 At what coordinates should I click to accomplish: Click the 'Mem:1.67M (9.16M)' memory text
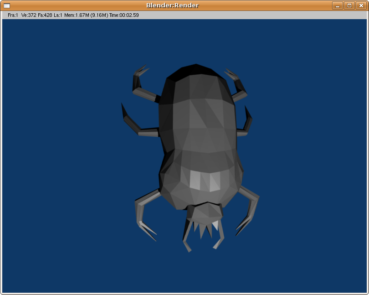coord(86,15)
